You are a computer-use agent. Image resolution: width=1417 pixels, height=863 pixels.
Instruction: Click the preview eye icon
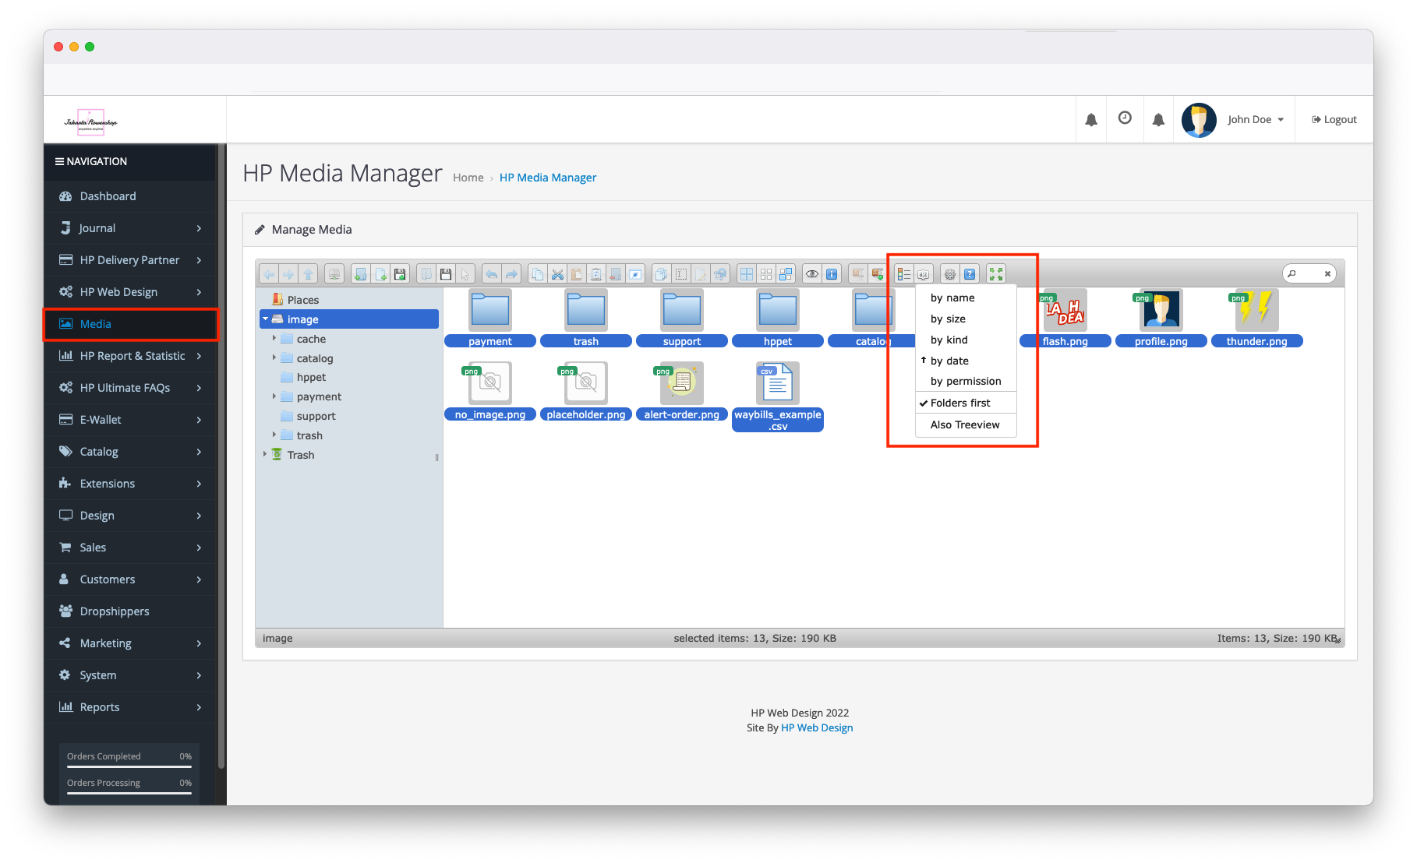pos(812,274)
